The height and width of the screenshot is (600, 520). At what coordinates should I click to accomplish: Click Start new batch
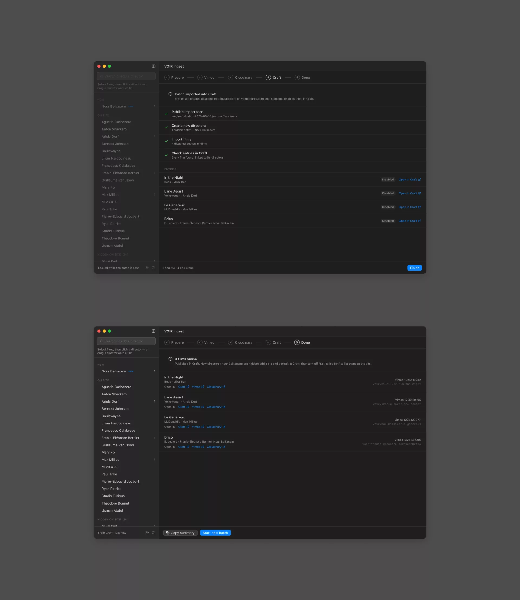[x=215, y=533]
